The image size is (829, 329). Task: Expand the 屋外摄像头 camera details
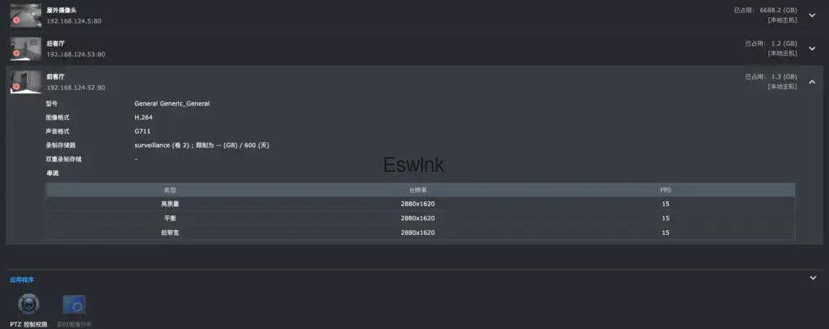812,16
